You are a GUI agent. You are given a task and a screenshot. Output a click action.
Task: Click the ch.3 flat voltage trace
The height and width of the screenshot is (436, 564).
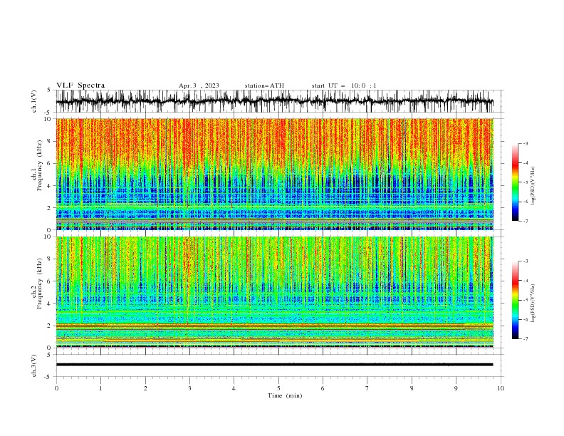274,365
